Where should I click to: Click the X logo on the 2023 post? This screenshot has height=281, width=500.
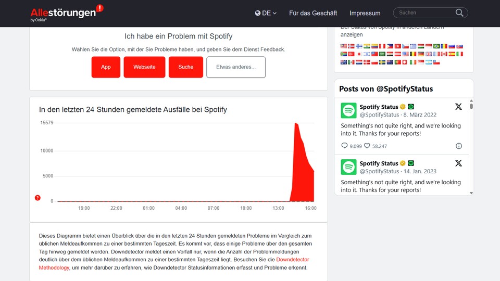click(x=458, y=163)
